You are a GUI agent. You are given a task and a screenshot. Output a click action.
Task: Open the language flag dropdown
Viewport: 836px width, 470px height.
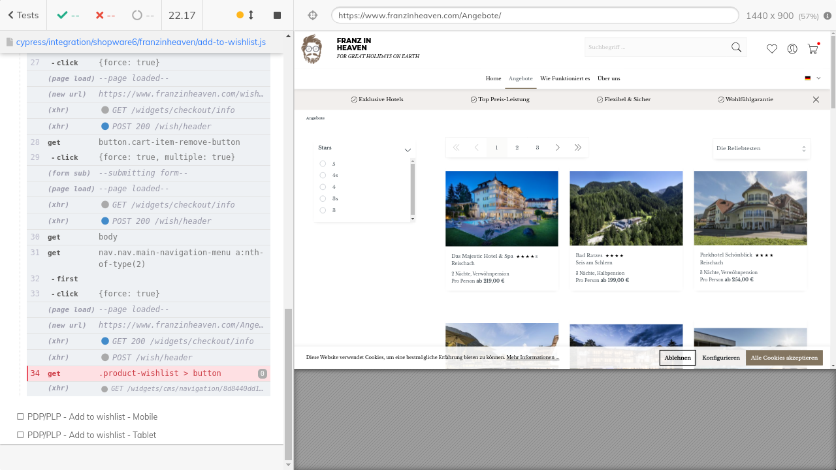812,78
